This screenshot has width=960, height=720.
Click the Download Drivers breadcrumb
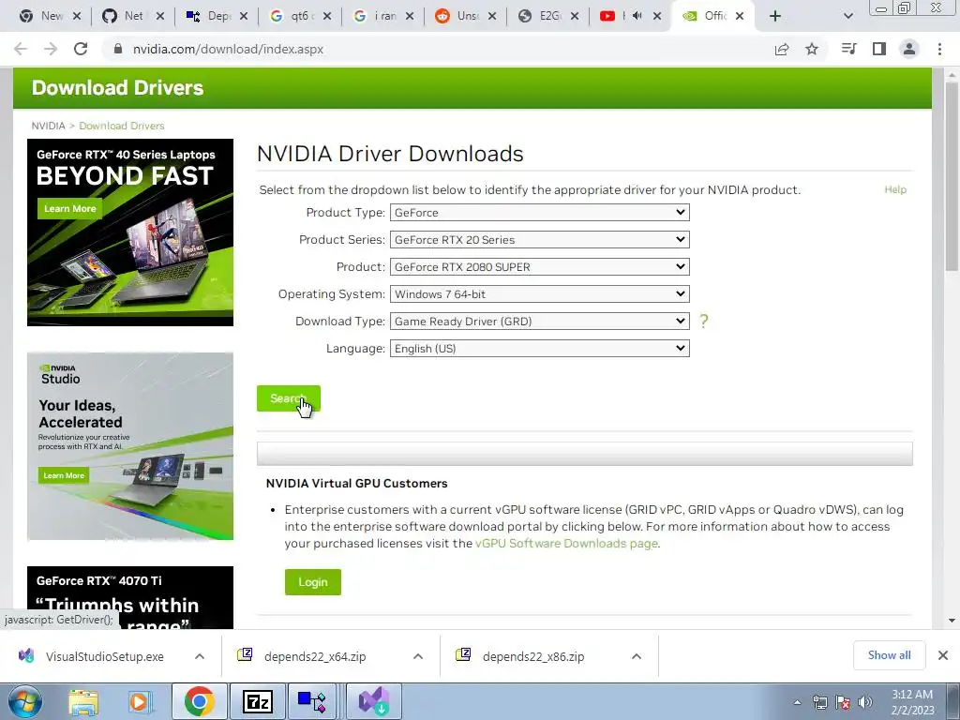click(122, 126)
